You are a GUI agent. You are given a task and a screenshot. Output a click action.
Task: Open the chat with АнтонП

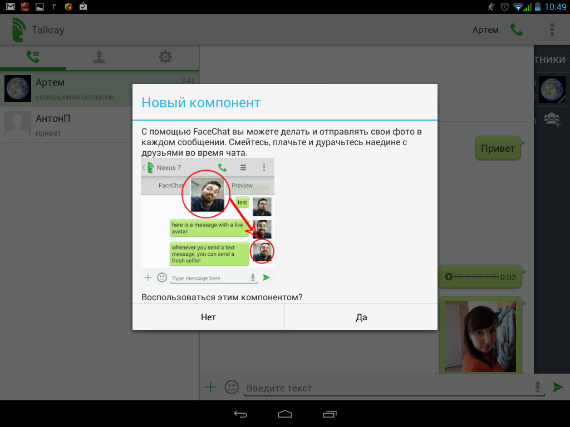100,125
